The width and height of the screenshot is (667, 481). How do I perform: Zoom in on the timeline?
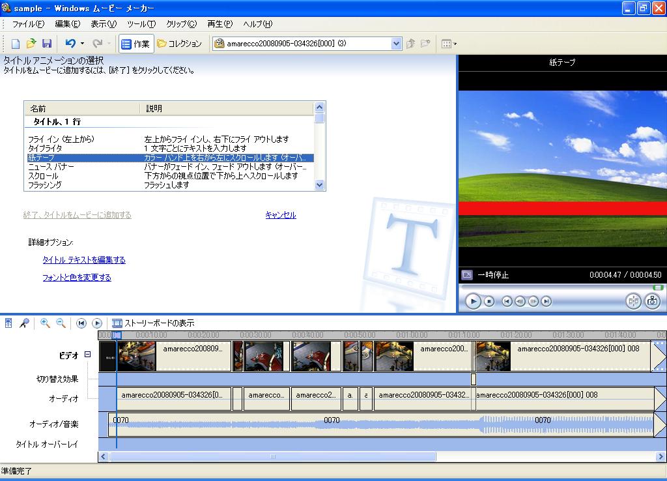pos(45,323)
